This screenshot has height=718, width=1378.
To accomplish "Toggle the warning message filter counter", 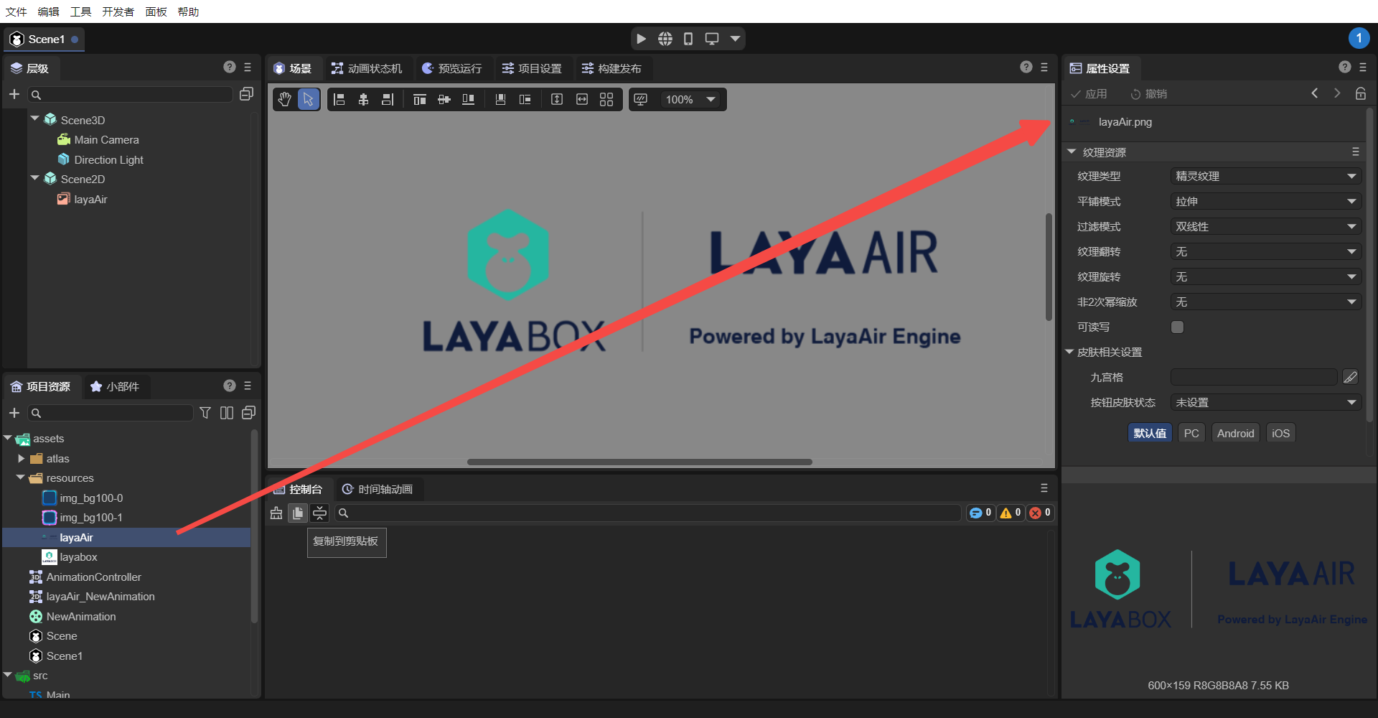I will tap(1010, 513).
